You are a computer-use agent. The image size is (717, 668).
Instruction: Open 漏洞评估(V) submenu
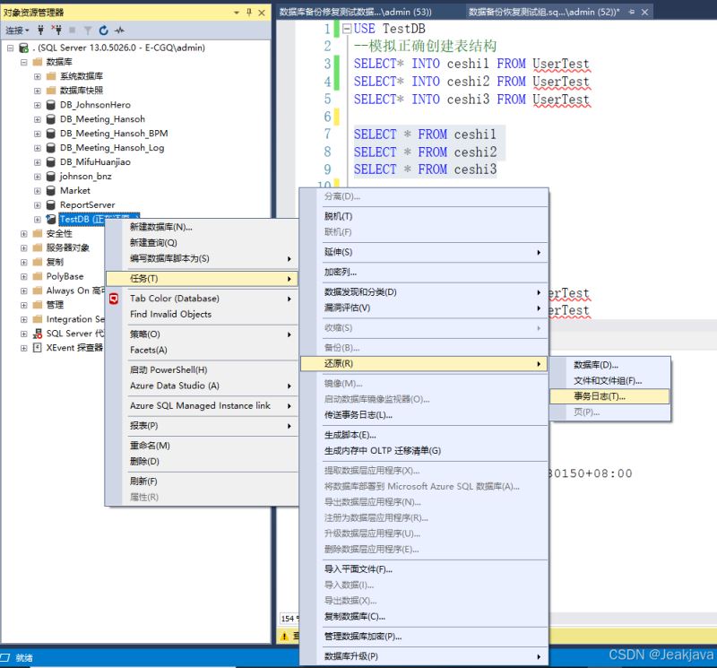pos(424,308)
